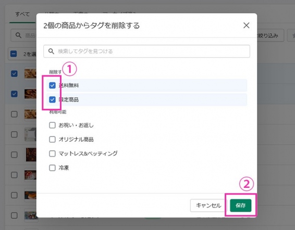The image size is (295, 230).
Task: Click the tag search magnifier icon
Action: [51, 51]
